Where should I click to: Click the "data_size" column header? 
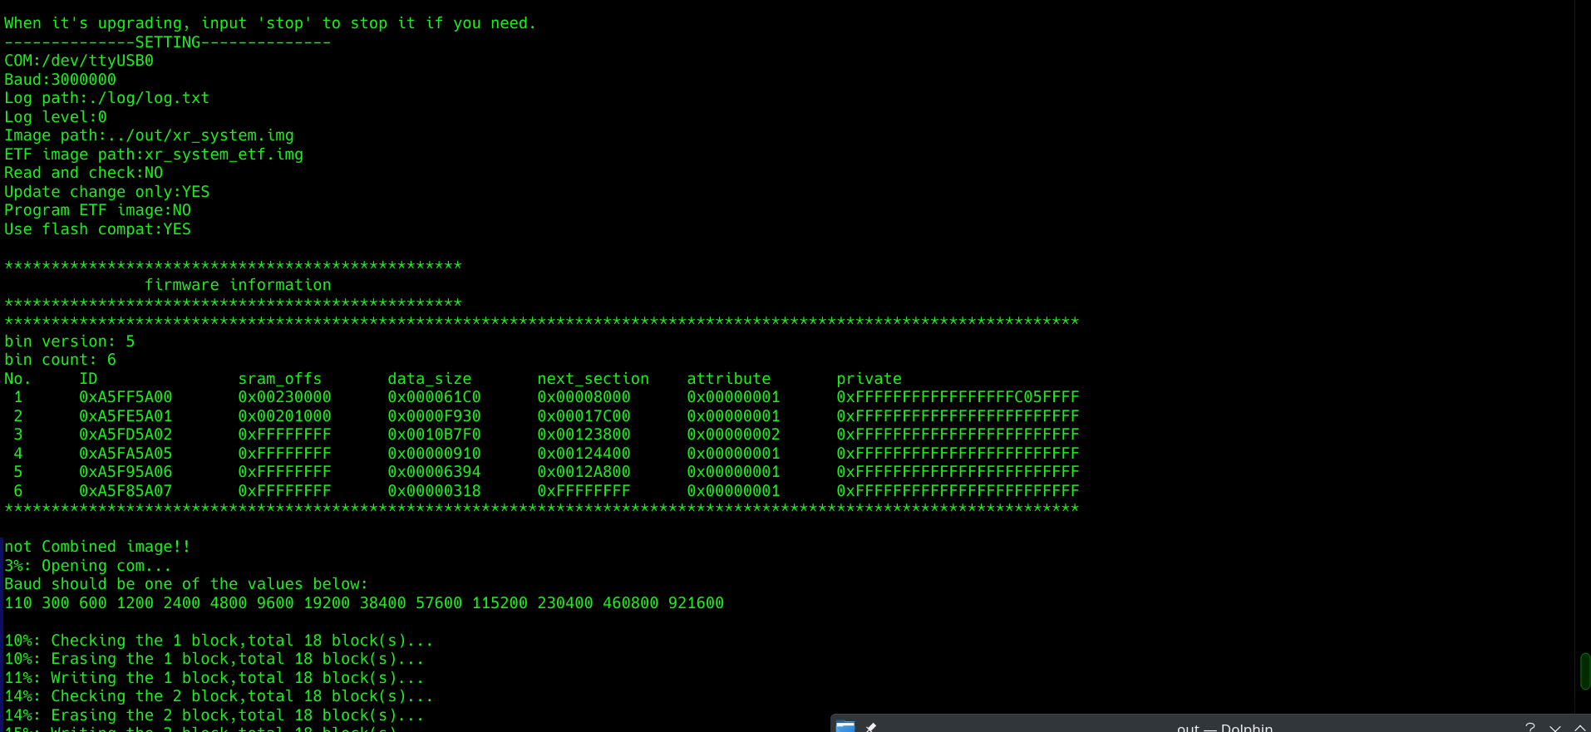tap(430, 379)
